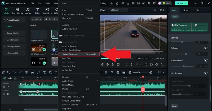
Task: Open the Full Quality player dropdown
Action: (118, 10)
